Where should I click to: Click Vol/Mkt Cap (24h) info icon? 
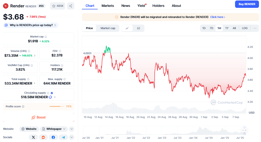32,65
